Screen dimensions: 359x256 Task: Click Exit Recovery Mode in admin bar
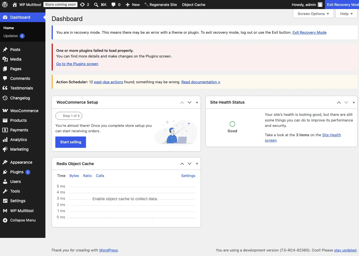tap(342, 5)
